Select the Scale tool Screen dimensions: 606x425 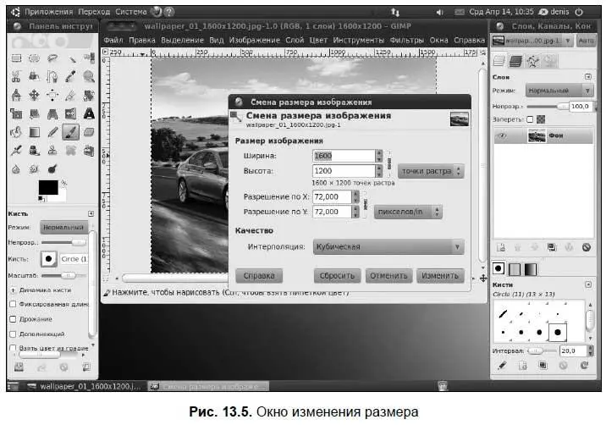16,113
